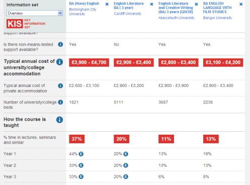Open the Information set Overview dropdown
This screenshot has width=250, height=185.
(35, 13)
